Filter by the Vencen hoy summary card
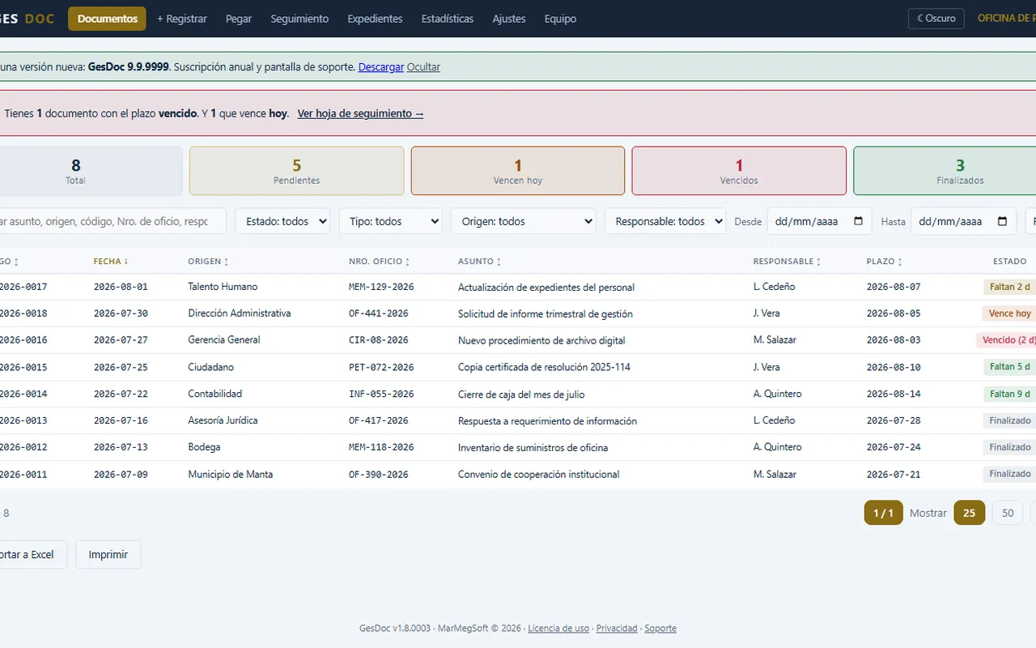Image resolution: width=1036 pixels, height=648 pixels. click(518, 171)
